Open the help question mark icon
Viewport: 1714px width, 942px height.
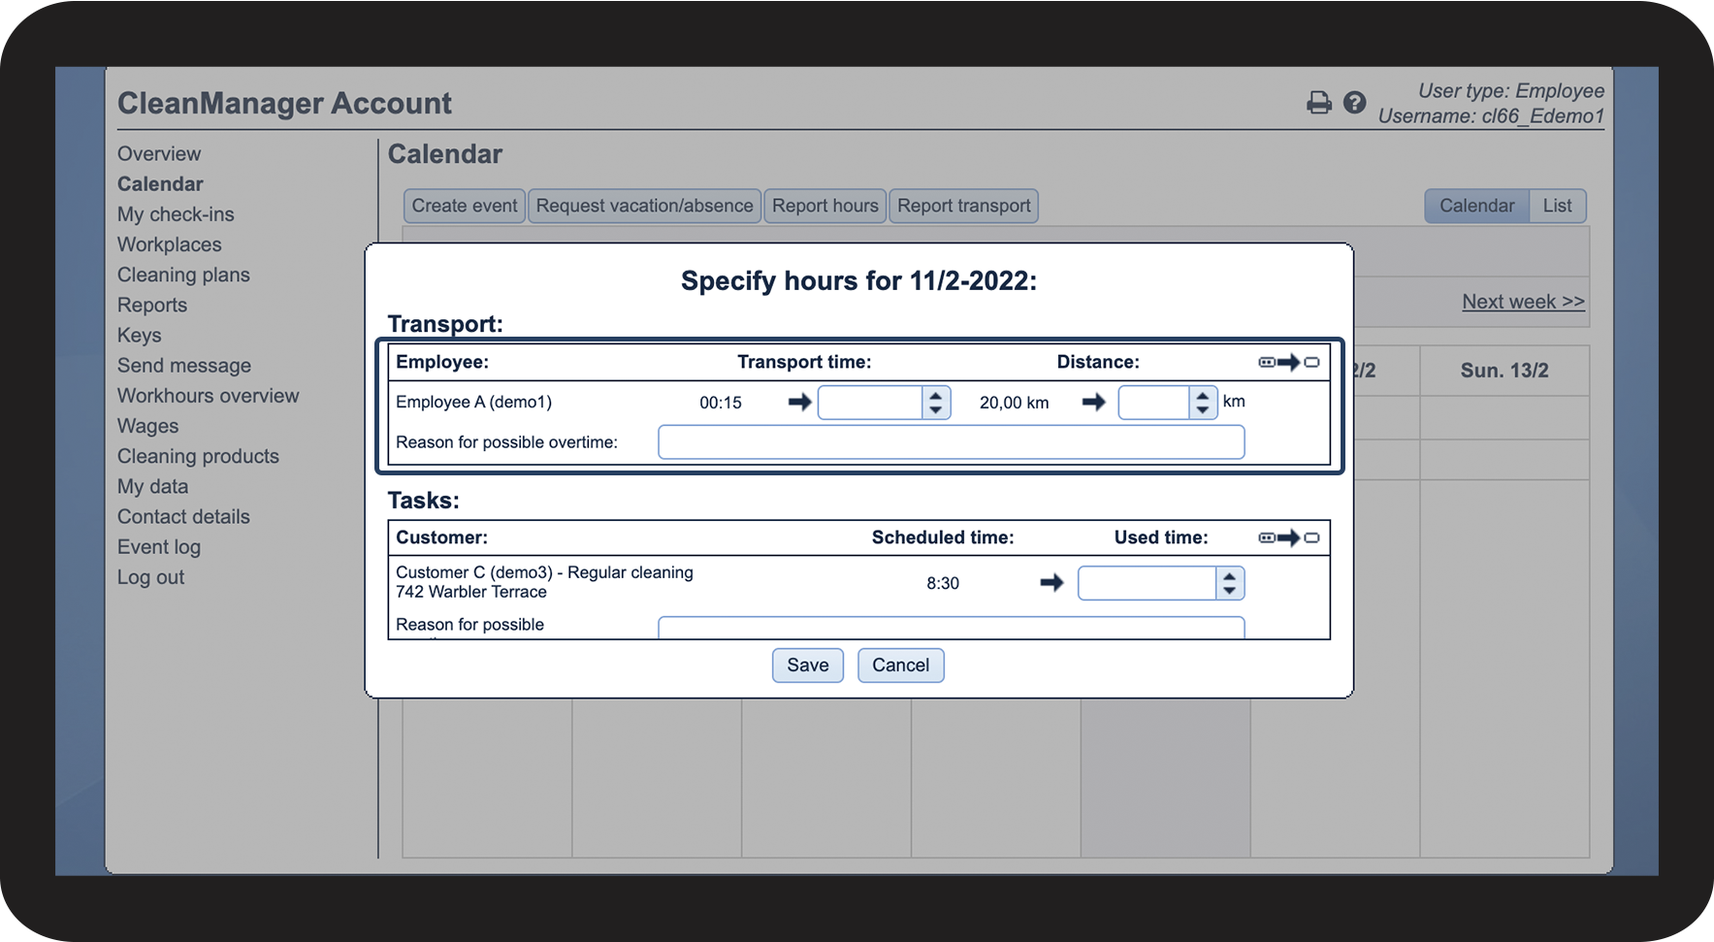pos(1354,103)
